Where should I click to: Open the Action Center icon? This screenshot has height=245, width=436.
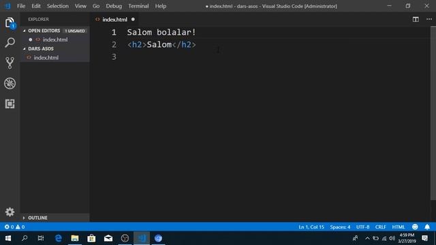[x=424, y=238]
